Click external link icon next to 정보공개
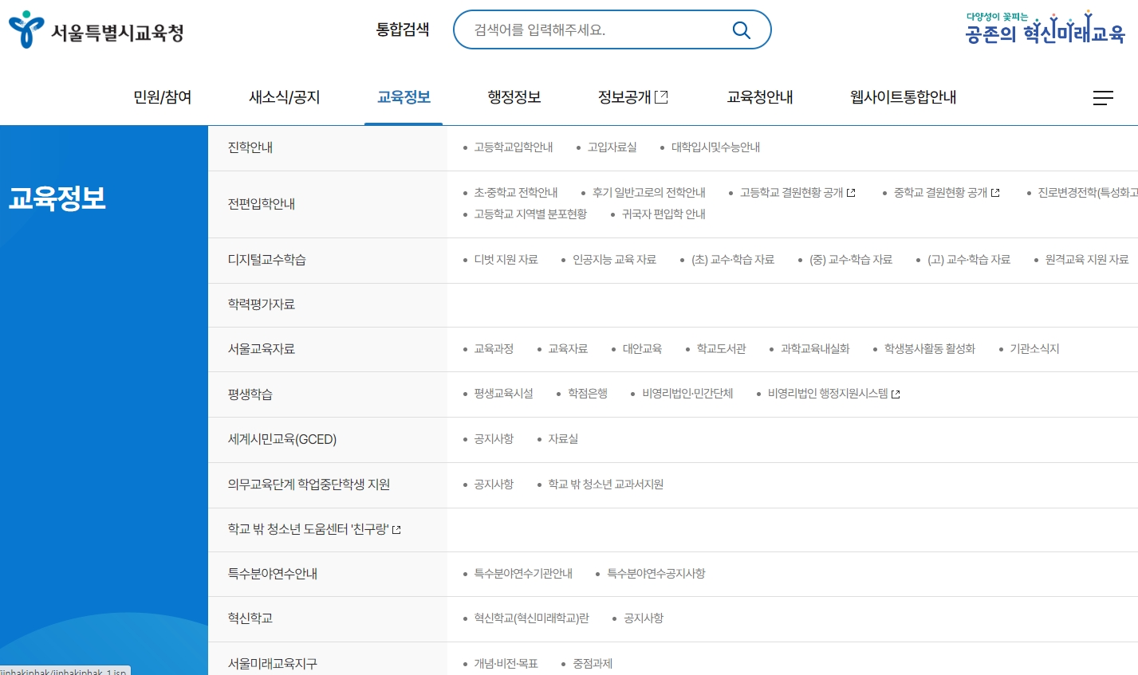 661,97
